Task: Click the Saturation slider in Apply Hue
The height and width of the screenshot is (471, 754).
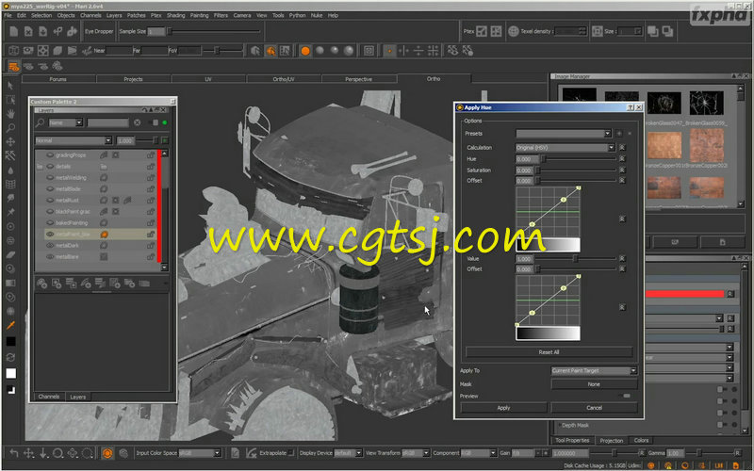Action: pos(577,171)
